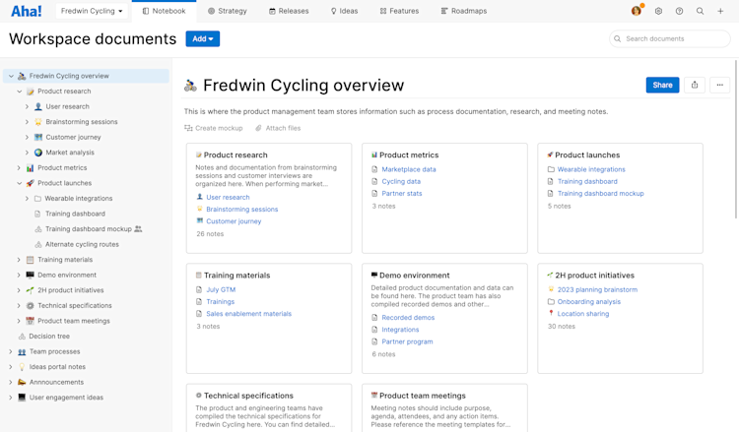
Task: Click the Decision tree whiteboard icon
Action: coord(22,336)
